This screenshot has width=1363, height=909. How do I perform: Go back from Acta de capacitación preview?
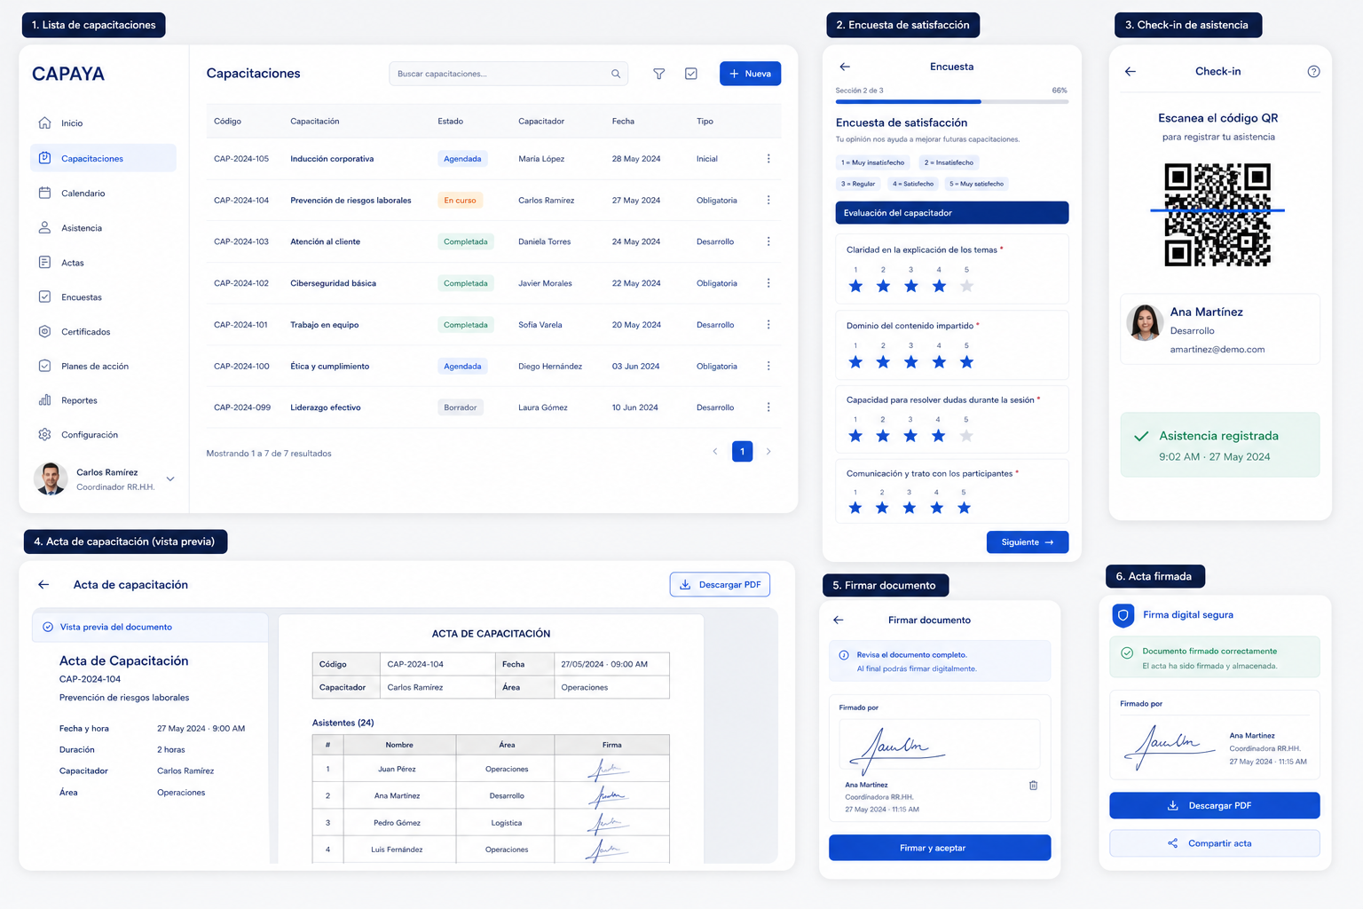click(43, 585)
